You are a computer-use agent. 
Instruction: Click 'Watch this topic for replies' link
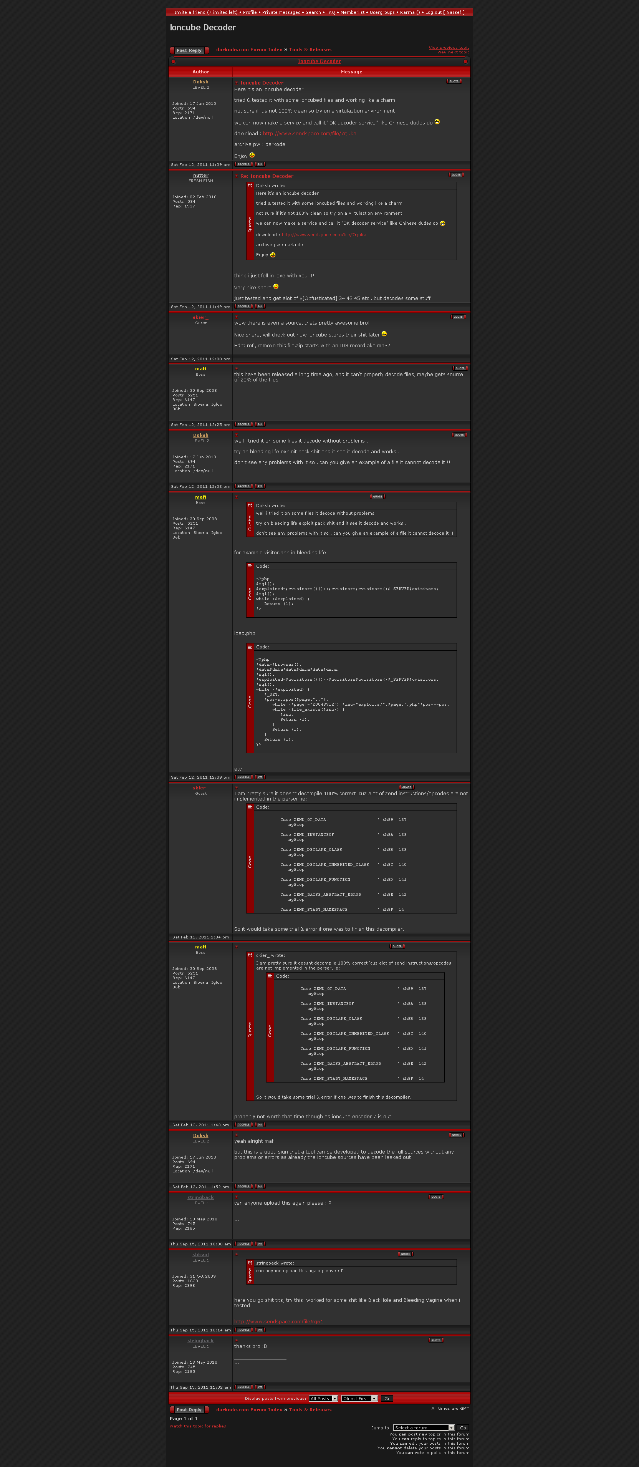pos(198,1427)
